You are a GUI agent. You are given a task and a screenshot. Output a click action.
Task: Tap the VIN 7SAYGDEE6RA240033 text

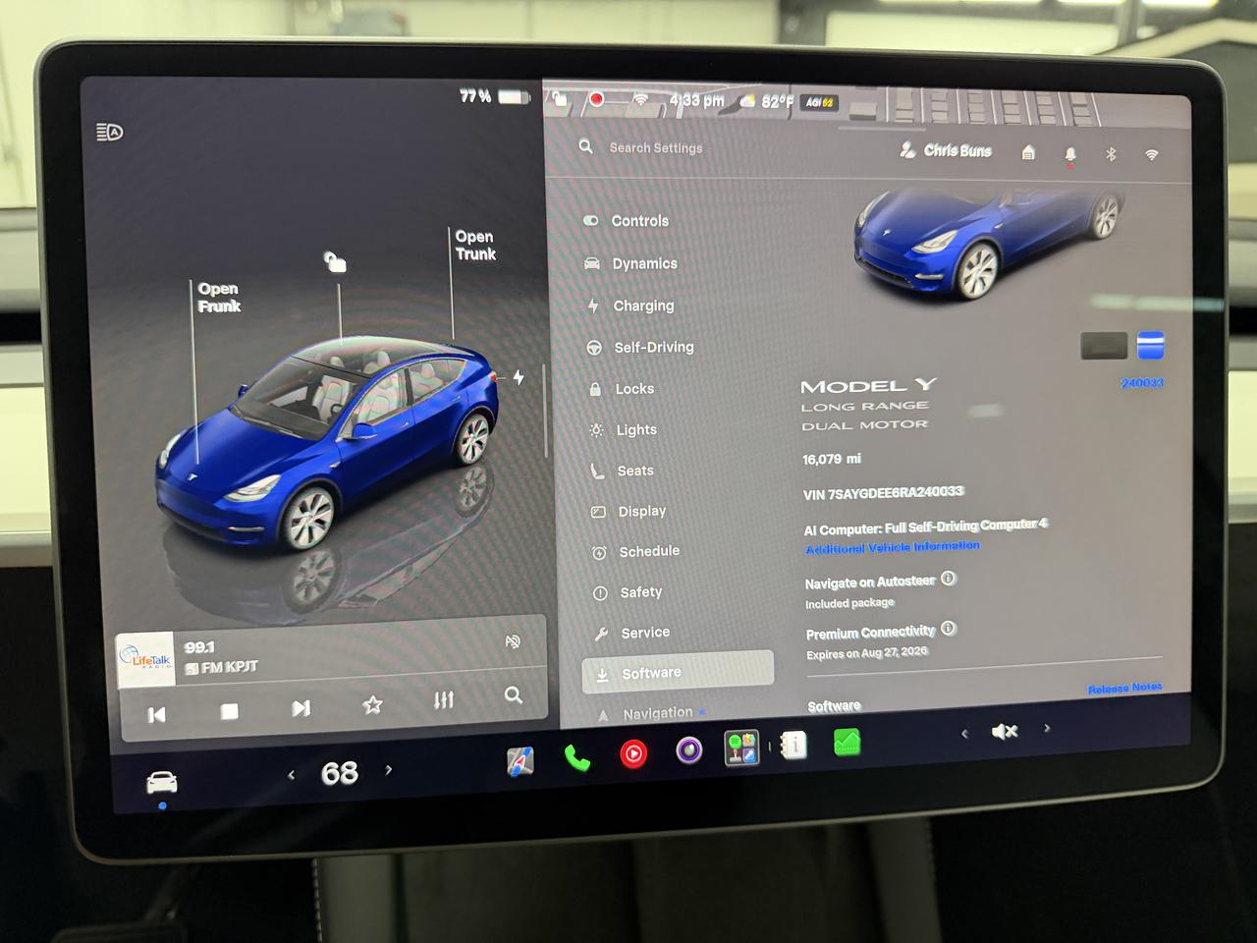click(883, 493)
